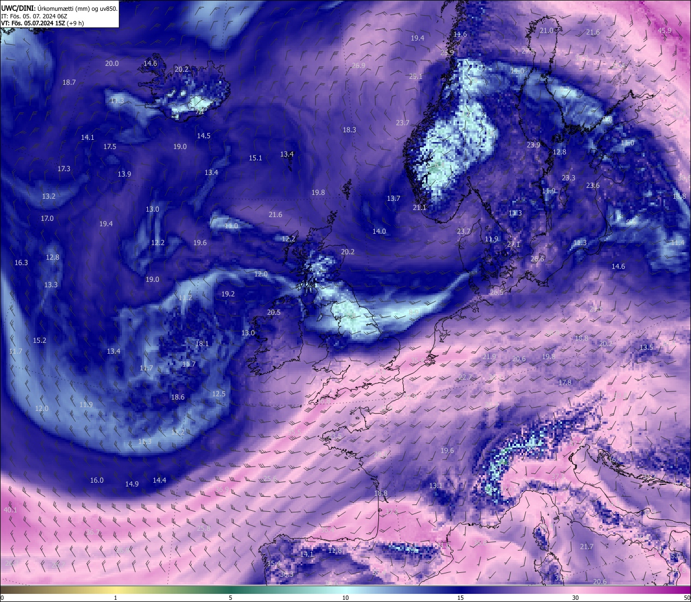
Task: Click the 14.9 value label
Action: (132, 484)
